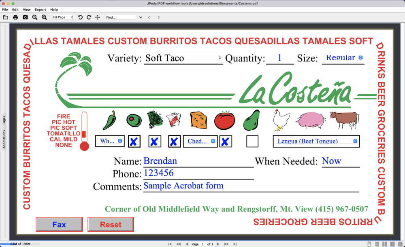Screen dimensions: 405x247
Task: Open the Lengua (Beef Tongue) meat dropdown
Action: point(316,141)
